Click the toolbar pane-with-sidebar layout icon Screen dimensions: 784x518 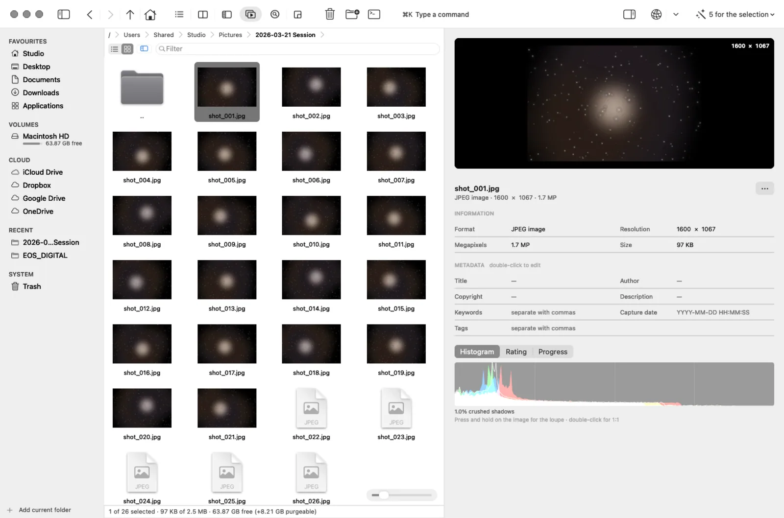[x=227, y=15]
